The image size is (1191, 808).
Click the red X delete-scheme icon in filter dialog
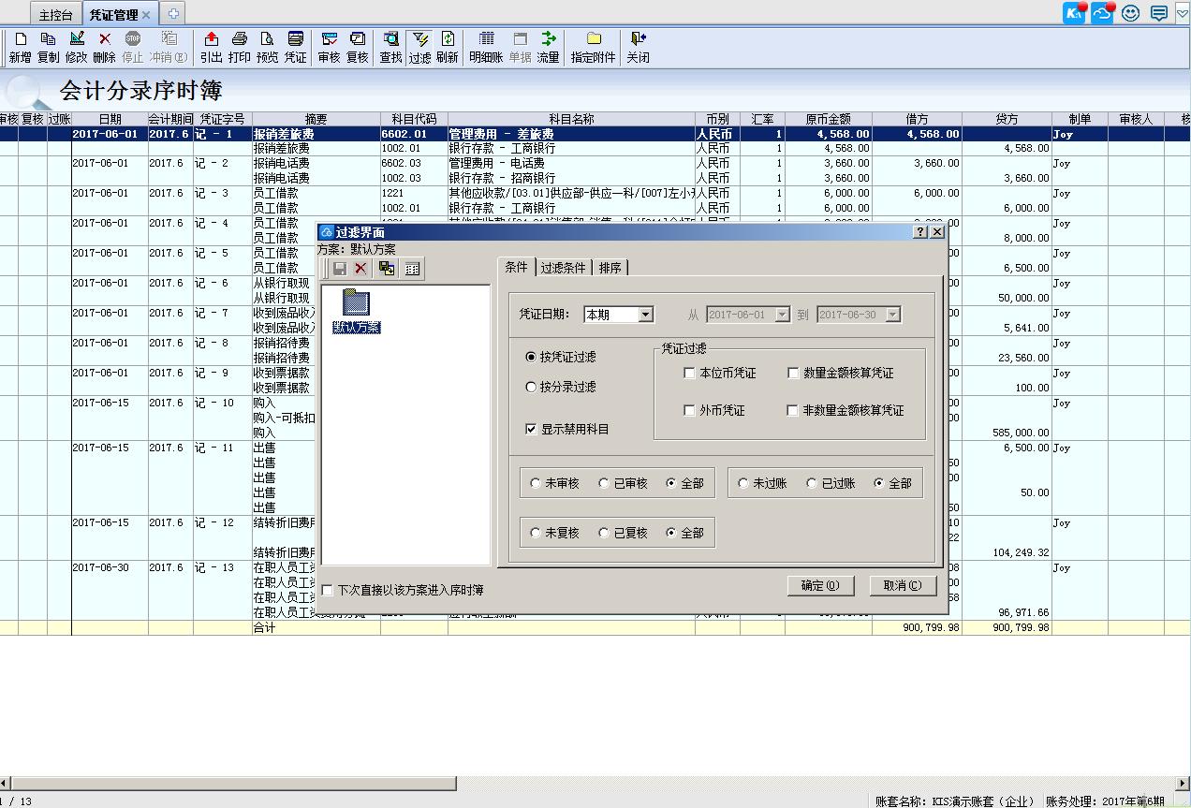[x=360, y=269]
